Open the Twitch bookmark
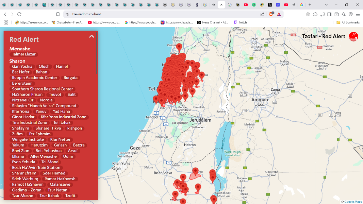 coord(240,22)
